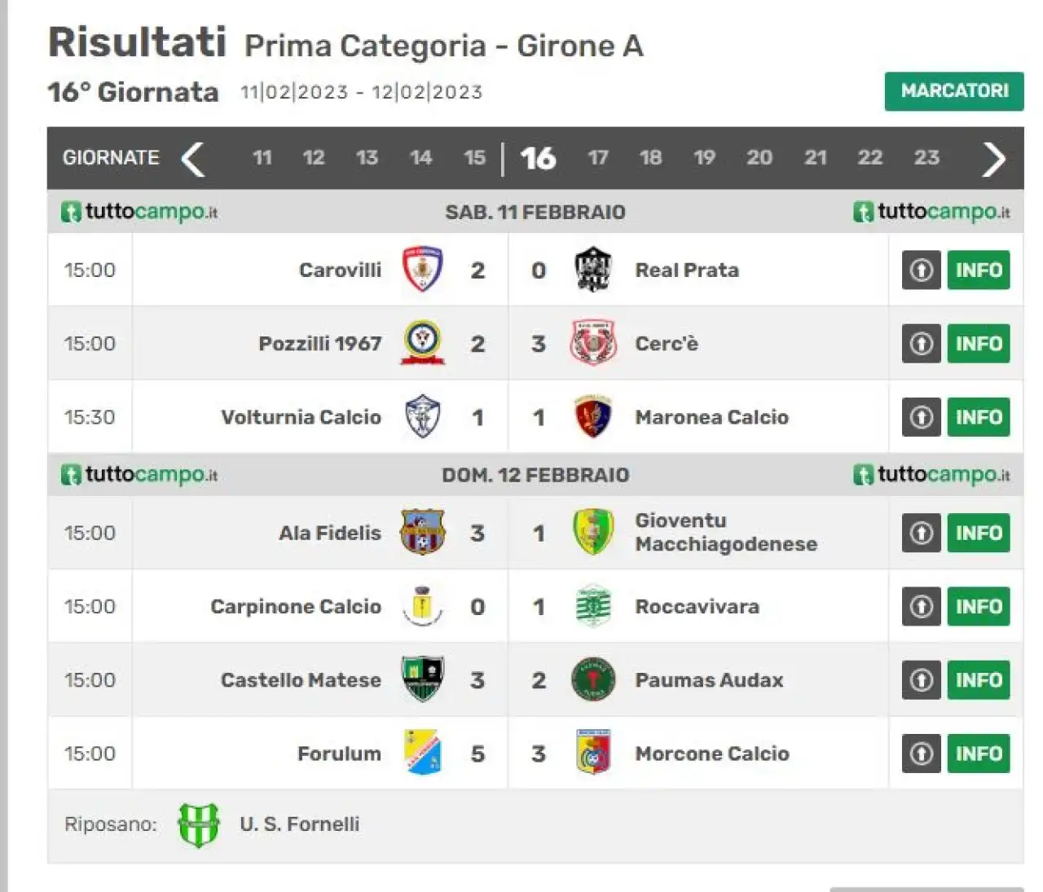Click upload arrow icon for Forulum match
Screen dimensions: 1043x892
coord(922,754)
